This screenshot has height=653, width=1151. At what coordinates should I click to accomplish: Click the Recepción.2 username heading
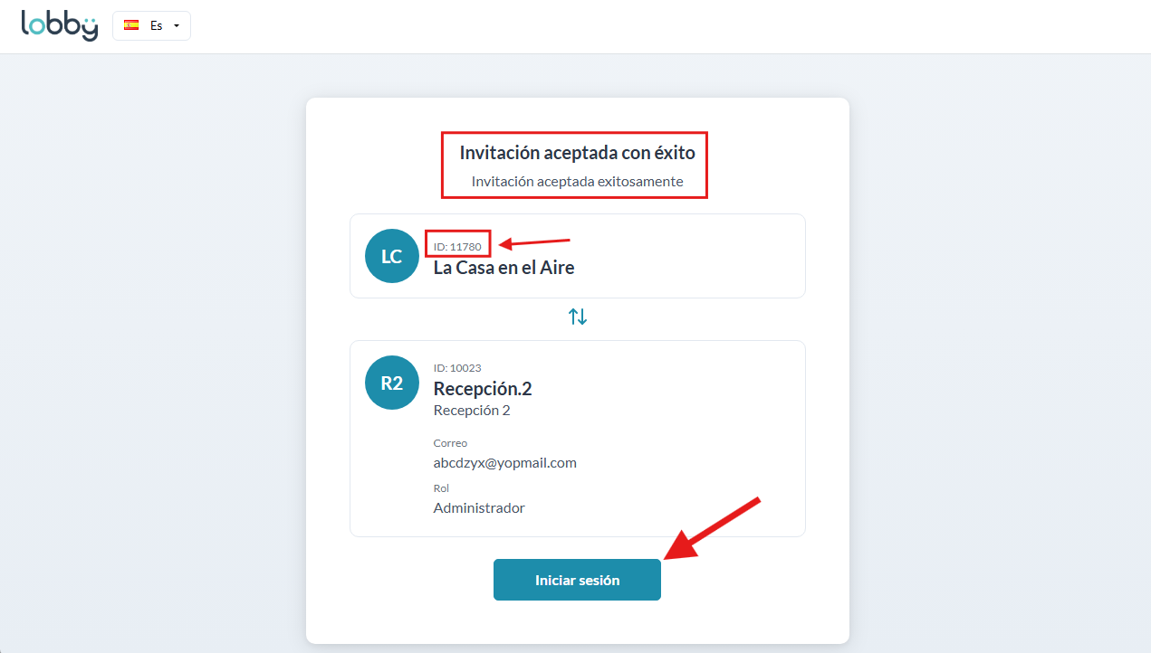[x=483, y=389]
